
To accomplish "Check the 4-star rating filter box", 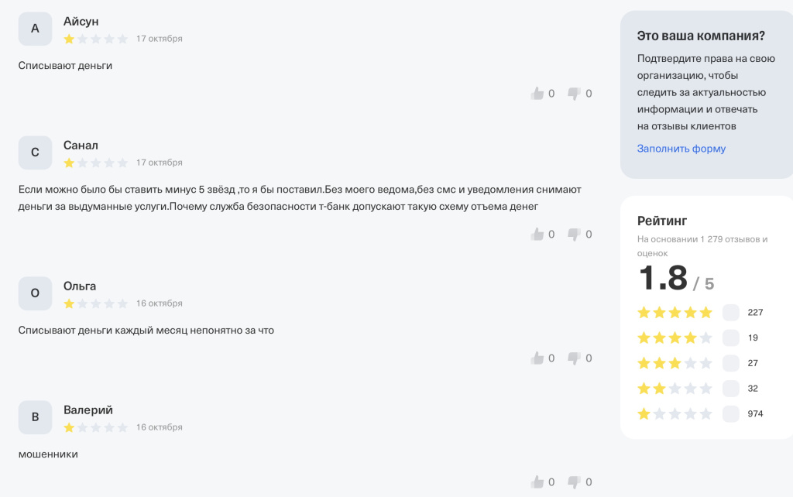I will 730,338.
